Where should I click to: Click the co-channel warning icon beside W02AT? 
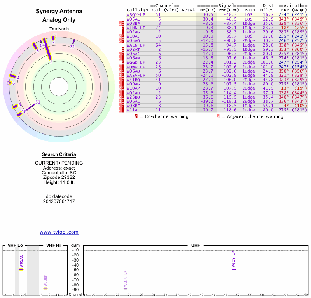coord(123,49)
